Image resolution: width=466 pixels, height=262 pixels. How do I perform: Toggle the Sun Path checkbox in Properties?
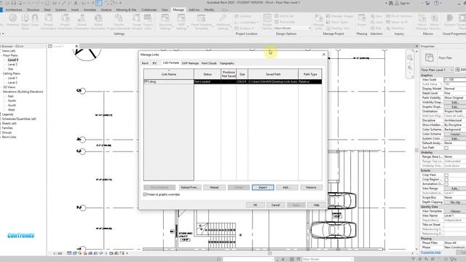click(446, 148)
